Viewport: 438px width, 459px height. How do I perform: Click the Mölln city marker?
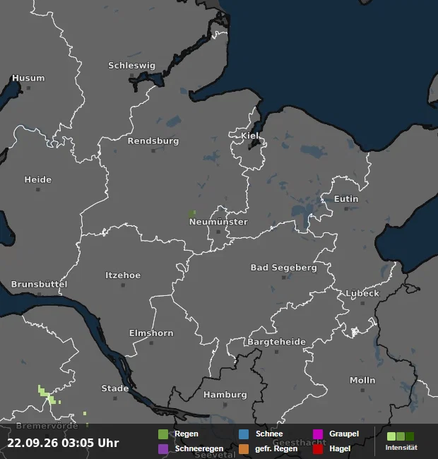[362, 391]
